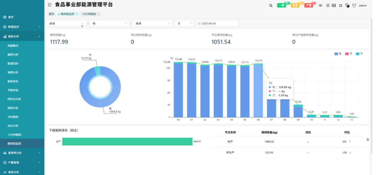Viewport: 377px width, 175px height.
Task: Collapse the sidebar with the hamburger icon
Action: (x=50, y=5)
